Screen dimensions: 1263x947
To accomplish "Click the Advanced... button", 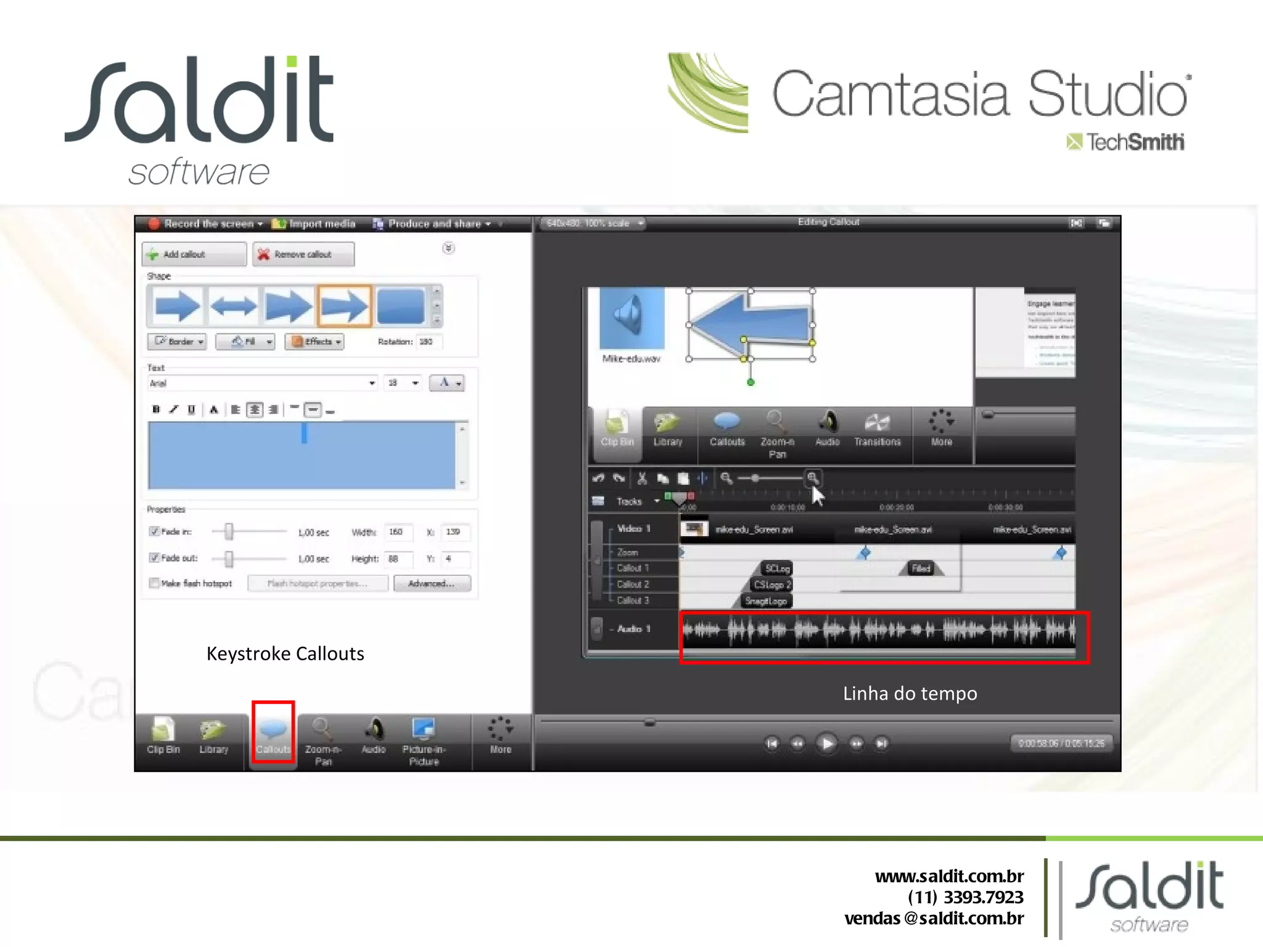I will coord(432,583).
